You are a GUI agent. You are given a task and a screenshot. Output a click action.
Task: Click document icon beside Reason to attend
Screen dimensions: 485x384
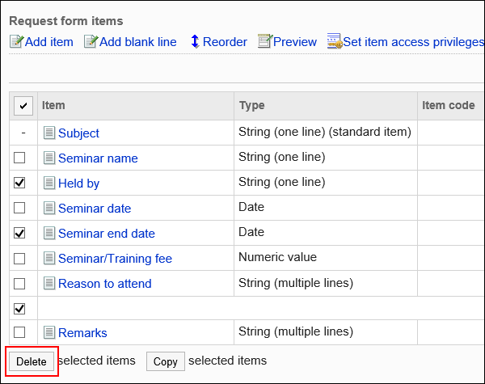point(49,284)
